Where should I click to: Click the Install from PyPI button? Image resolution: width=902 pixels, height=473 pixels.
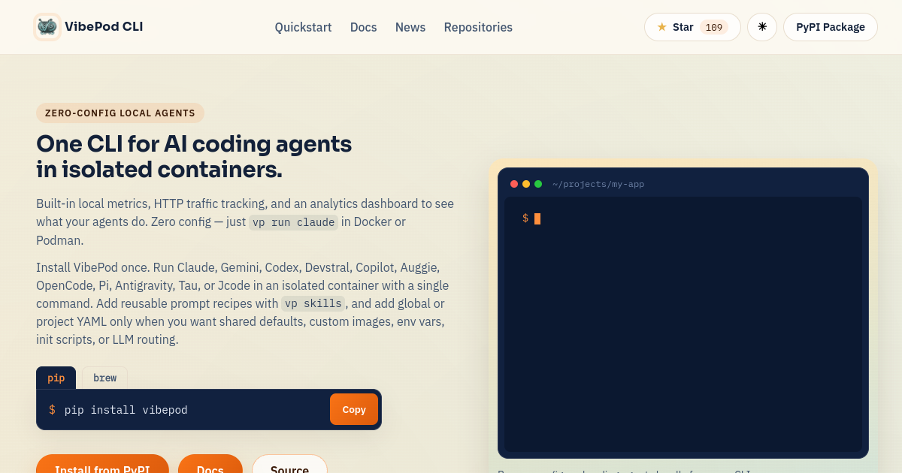coord(102,464)
